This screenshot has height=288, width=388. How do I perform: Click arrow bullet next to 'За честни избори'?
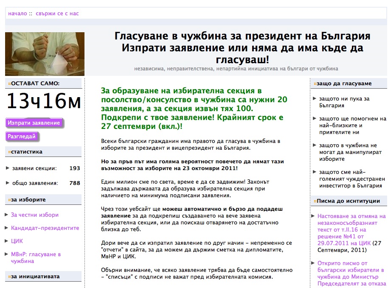tap(6, 215)
